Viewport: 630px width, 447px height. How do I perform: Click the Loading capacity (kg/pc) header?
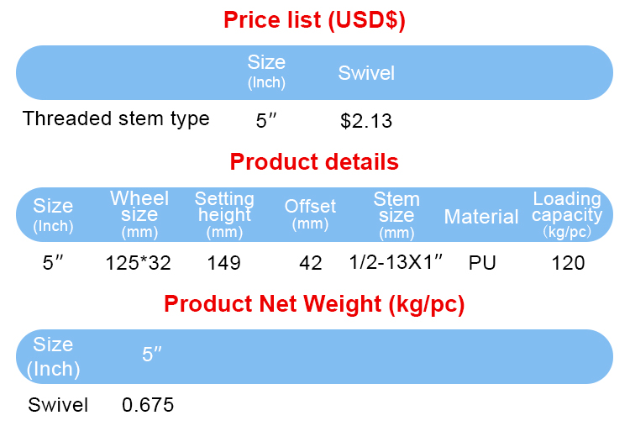(x=567, y=214)
